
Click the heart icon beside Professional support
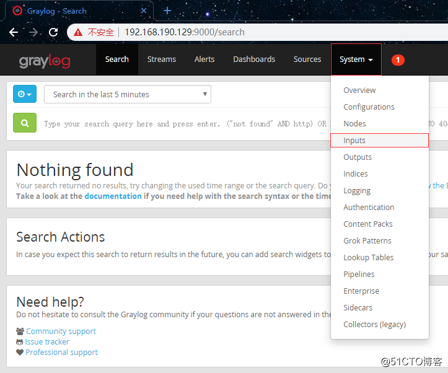tap(20, 353)
